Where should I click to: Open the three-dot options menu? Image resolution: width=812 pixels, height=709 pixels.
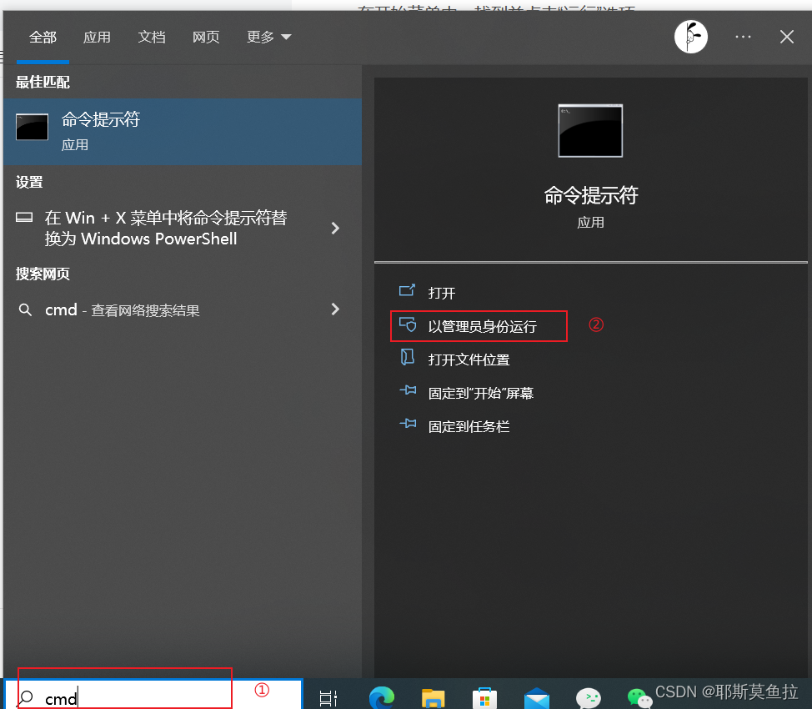743,37
